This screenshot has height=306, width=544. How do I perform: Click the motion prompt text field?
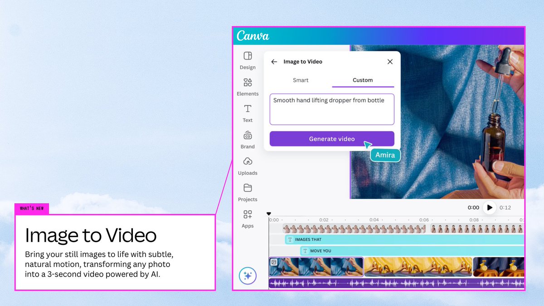pyautogui.click(x=332, y=109)
